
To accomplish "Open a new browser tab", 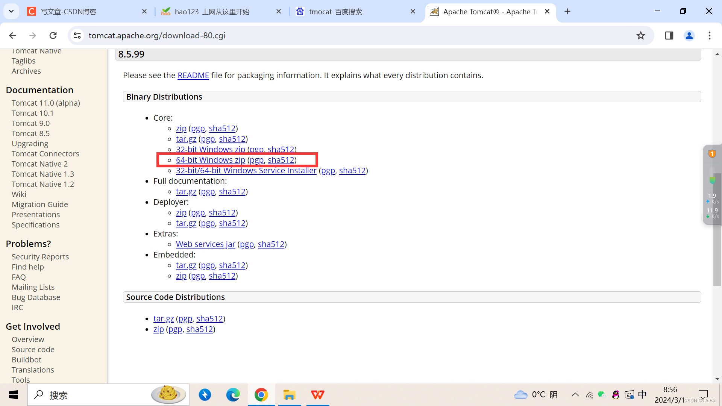I will [x=567, y=11].
